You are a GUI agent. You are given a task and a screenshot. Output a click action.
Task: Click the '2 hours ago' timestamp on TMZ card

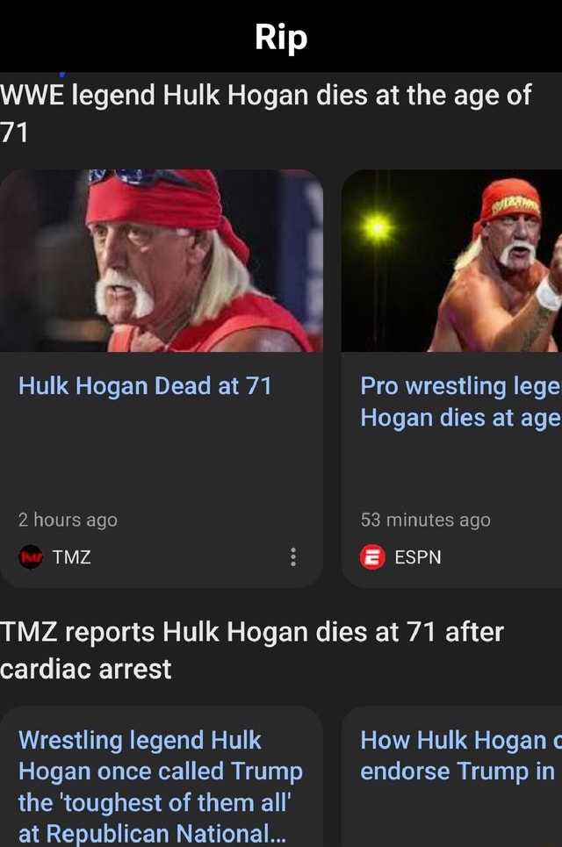tap(53, 520)
